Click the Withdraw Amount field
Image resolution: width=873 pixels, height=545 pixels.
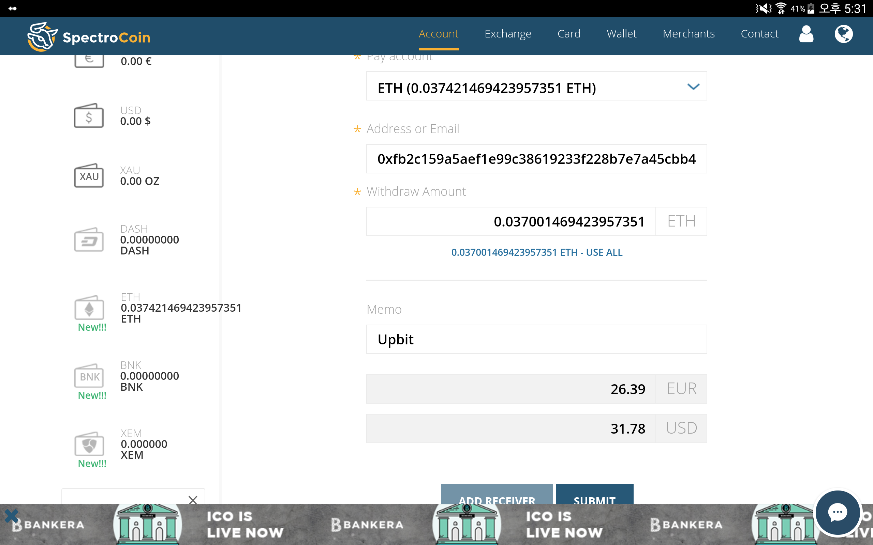pyautogui.click(x=511, y=221)
